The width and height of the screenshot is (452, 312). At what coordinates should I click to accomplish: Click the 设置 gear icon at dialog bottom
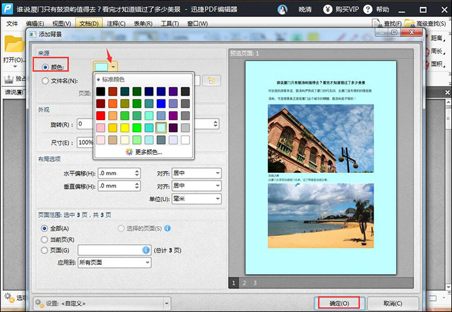click(x=40, y=303)
